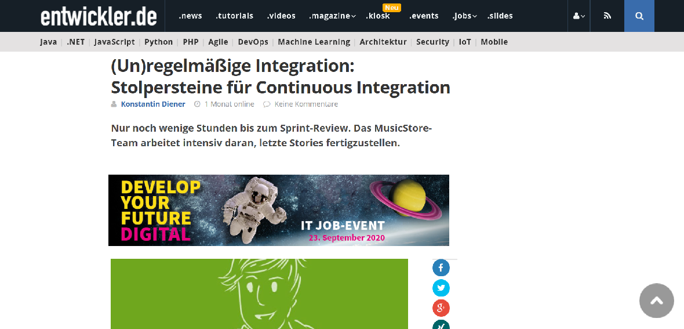Share article via Google Plus icon
The width and height of the screenshot is (684, 329).
[x=441, y=308]
